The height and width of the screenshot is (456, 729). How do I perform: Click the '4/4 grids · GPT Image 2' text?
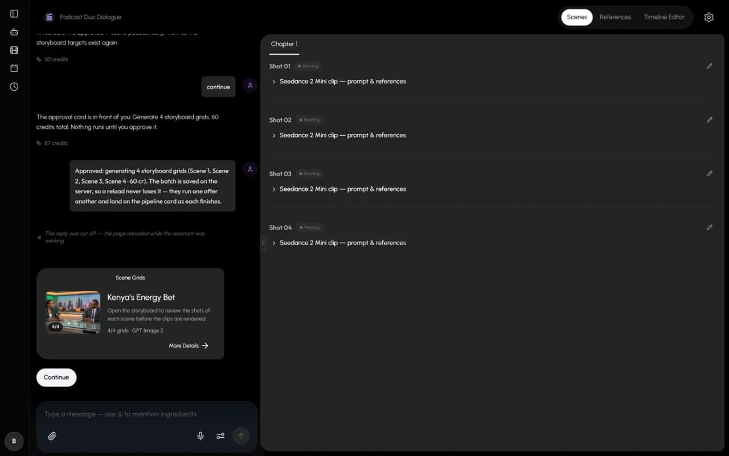coord(135,331)
